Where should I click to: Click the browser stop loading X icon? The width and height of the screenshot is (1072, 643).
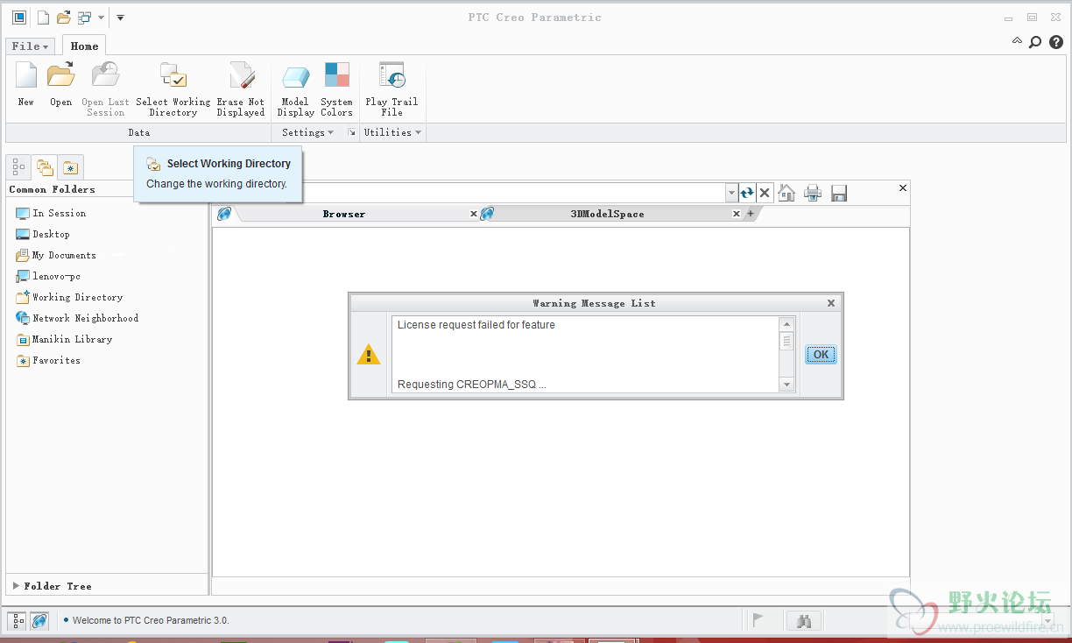pos(765,193)
